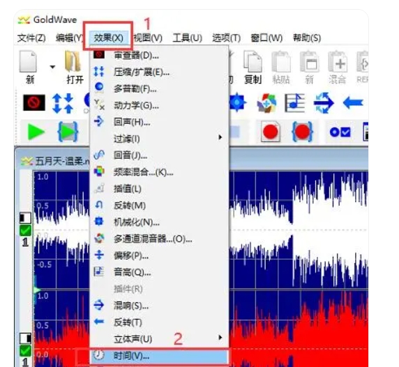Click Record selection icon with blue braces

coord(302,132)
